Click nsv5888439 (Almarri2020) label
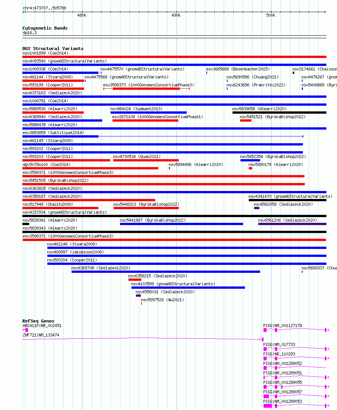 pos(50,125)
